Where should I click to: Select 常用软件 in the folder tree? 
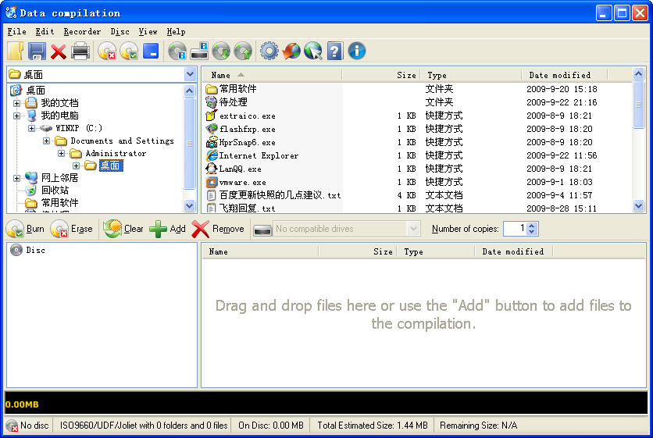pyautogui.click(x=59, y=203)
